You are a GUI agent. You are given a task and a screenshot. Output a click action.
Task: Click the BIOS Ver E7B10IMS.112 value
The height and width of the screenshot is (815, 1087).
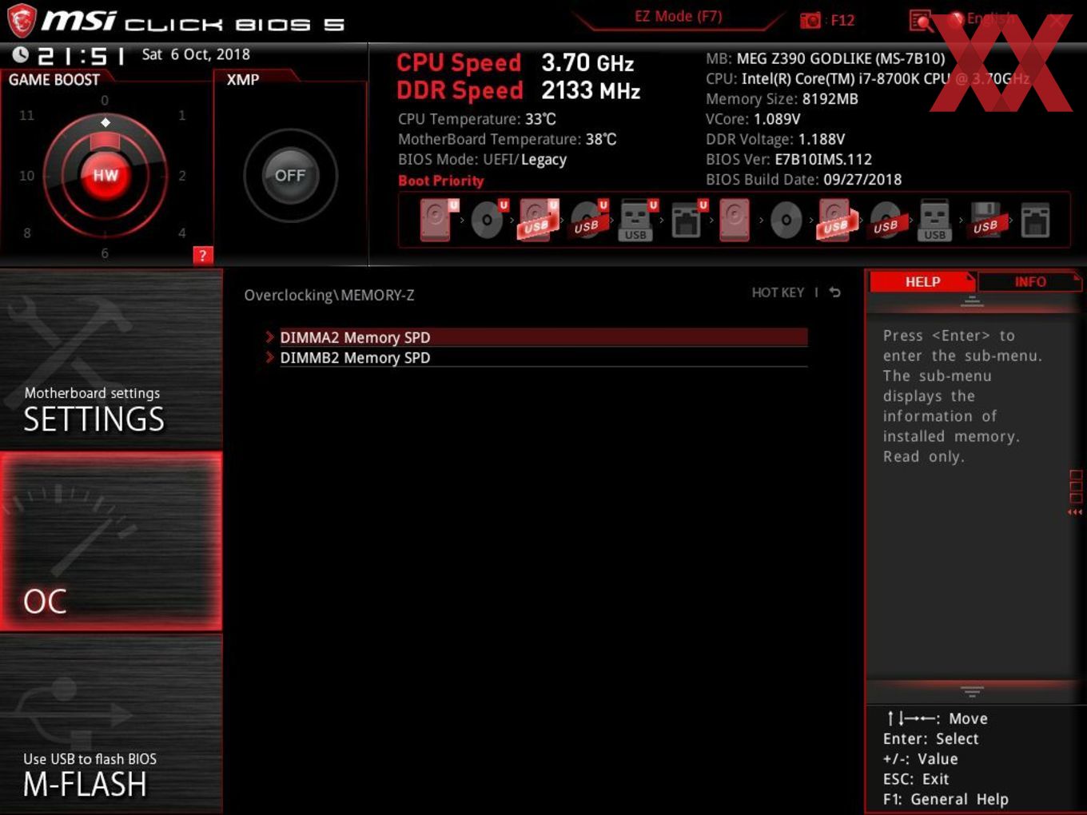[823, 159]
